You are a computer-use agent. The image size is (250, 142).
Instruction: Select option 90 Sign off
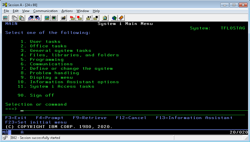point(36,95)
